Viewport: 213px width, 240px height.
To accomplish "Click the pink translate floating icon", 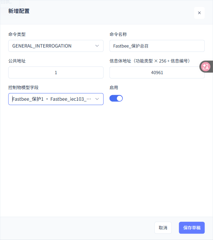I will click(x=205, y=66).
